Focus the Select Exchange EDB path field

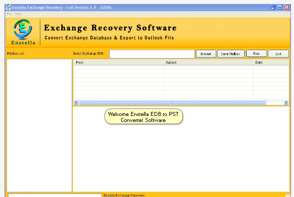[x=152, y=54]
